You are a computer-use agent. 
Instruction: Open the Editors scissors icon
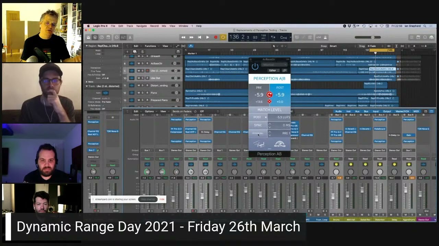pyautogui.click(x=130, y=37)
